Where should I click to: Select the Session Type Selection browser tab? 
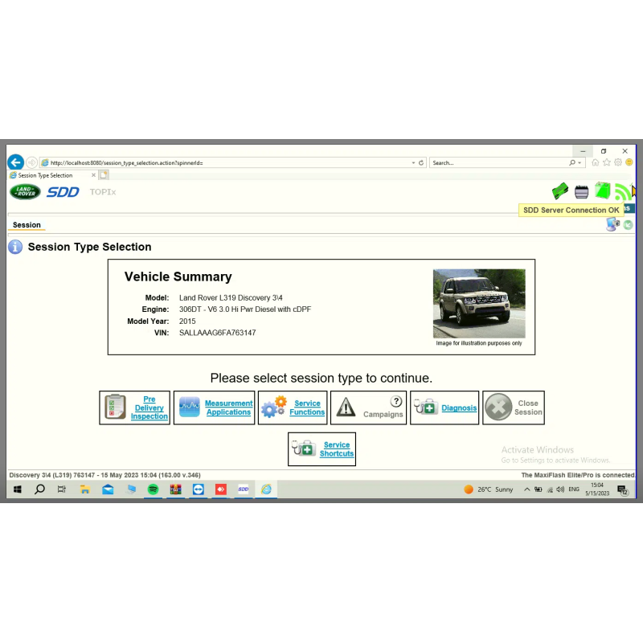48,175
